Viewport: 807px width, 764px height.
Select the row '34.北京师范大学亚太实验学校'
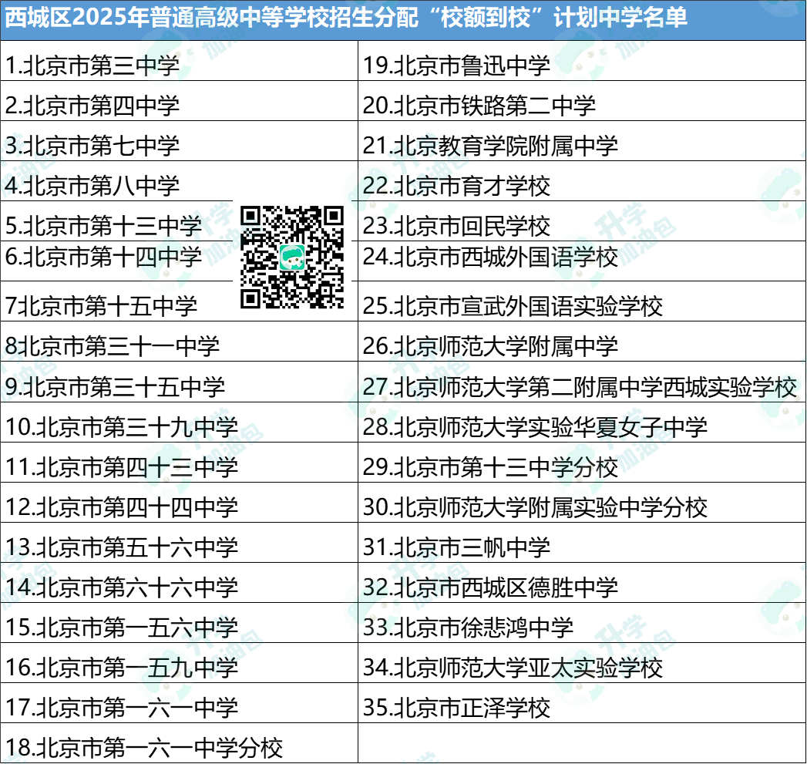[x=582, y=663]
